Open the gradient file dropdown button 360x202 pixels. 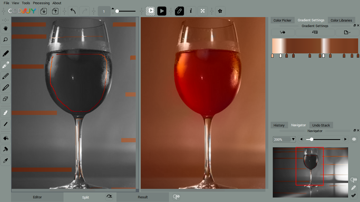click(347, 32)
